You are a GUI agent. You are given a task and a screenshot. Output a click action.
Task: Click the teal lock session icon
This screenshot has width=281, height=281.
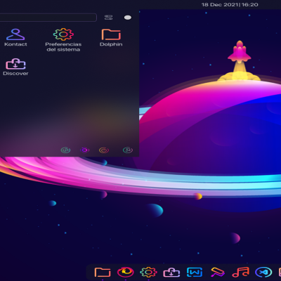65,150
